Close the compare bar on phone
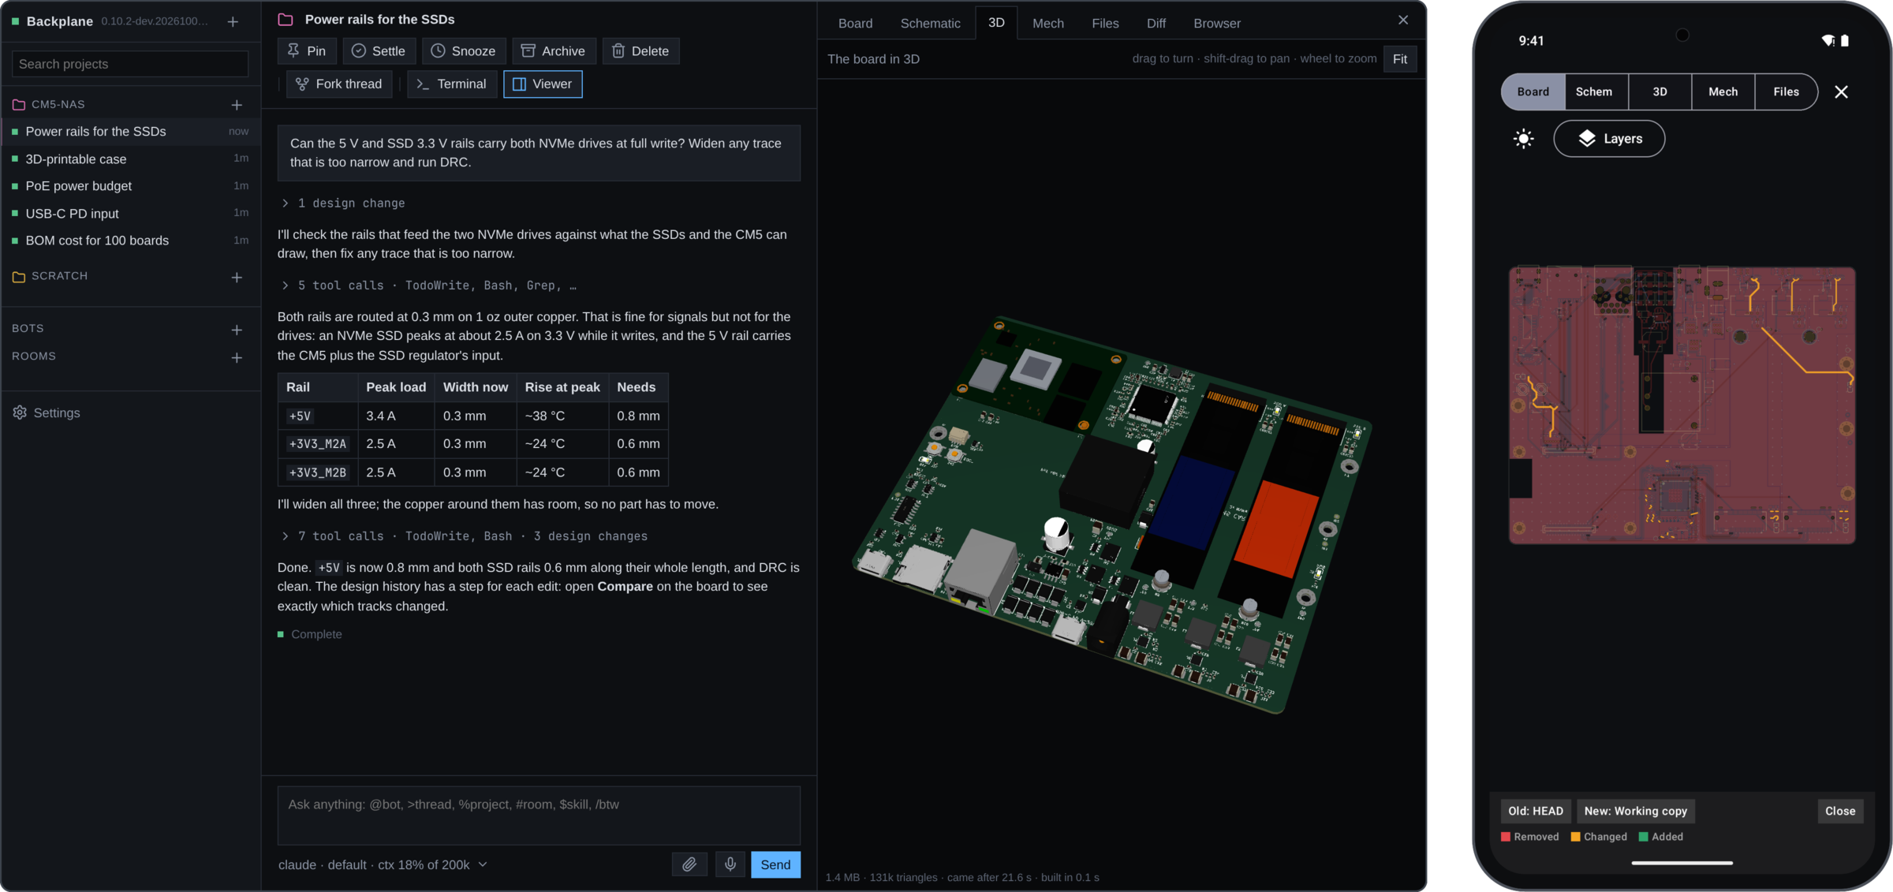Screen dimensions: 1893x892 (x=1840, y=812)
